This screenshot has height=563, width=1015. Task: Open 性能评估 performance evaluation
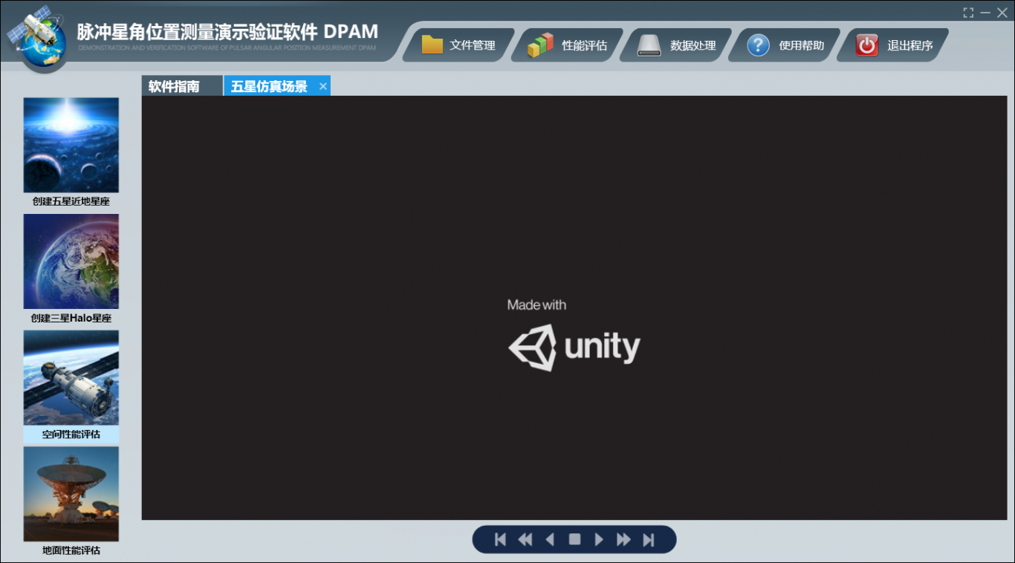(x=568, y=45)
